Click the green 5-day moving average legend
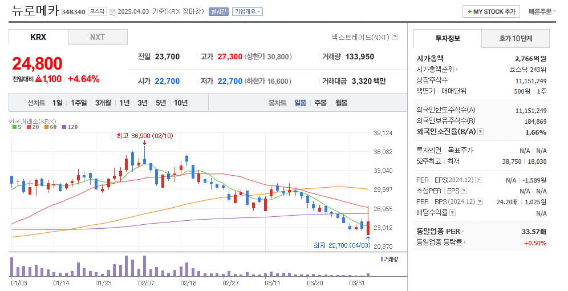The image size is (568, 291). click(x=17, y=127)
